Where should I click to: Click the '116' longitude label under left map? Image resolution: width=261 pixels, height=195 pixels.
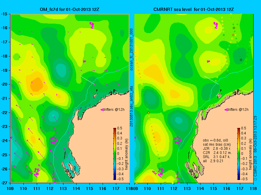[x=103, y=188]
